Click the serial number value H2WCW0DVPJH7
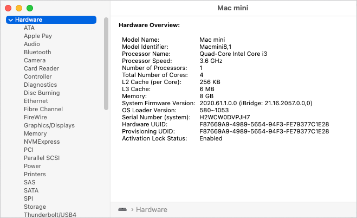This screenshot has height=218, width=357. 225,117
